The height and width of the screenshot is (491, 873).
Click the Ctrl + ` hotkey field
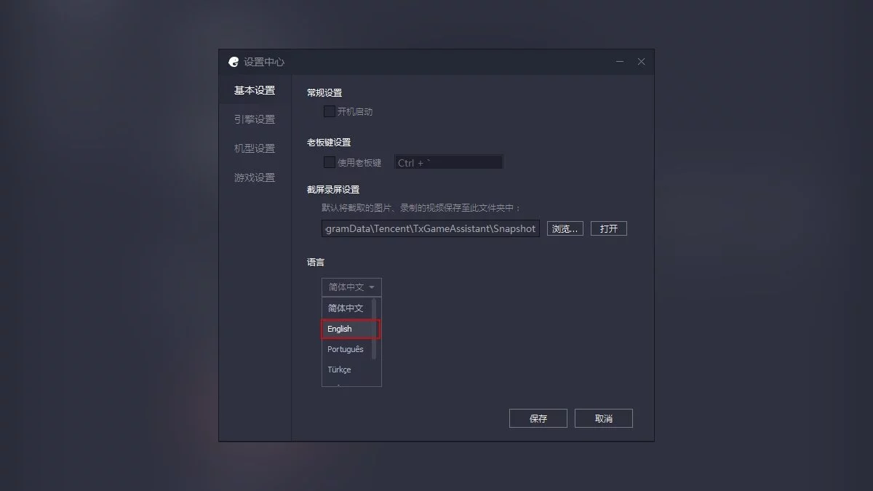tap(449, 162)
